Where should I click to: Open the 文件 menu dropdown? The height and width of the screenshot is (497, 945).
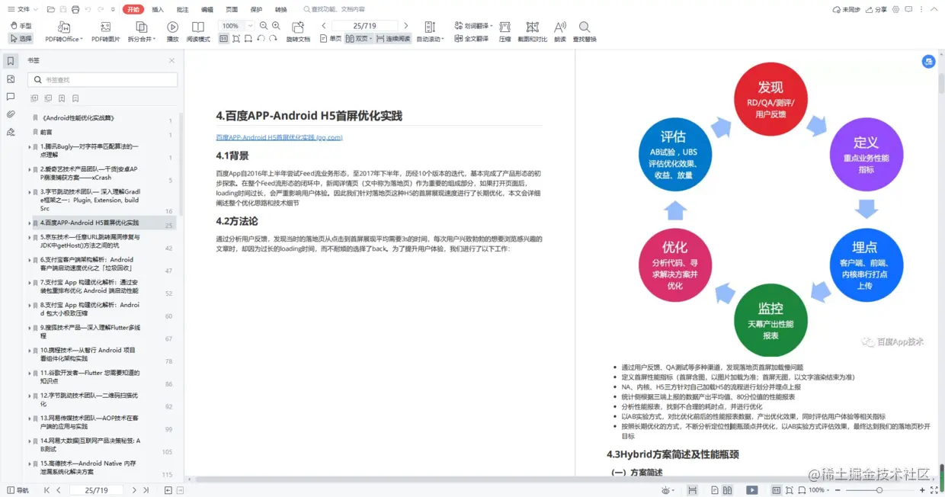[21, 10]
